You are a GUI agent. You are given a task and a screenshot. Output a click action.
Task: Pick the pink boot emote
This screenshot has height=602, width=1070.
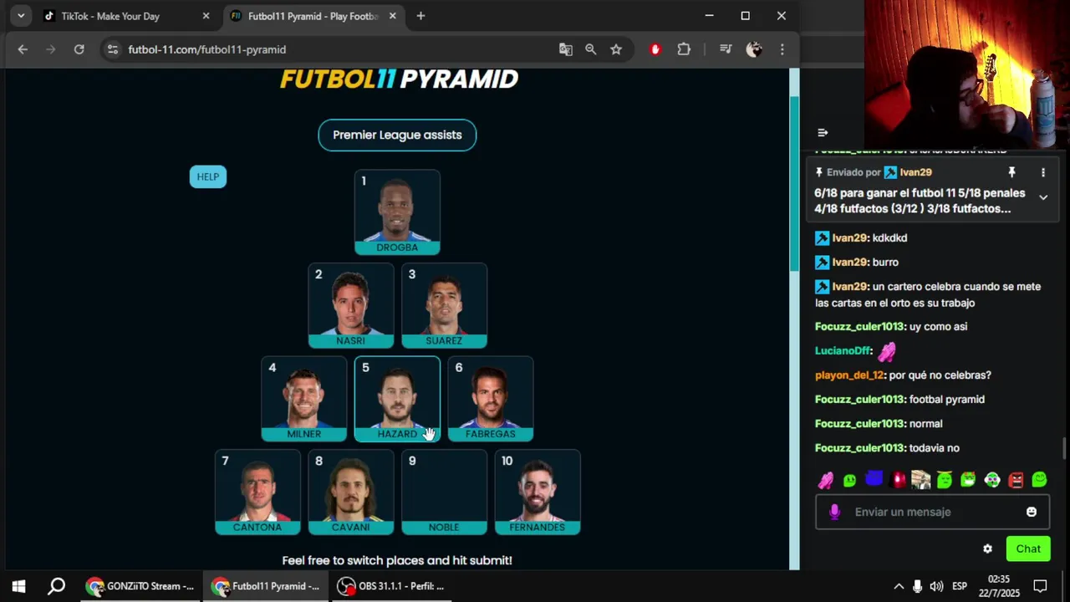click(826, 480)
